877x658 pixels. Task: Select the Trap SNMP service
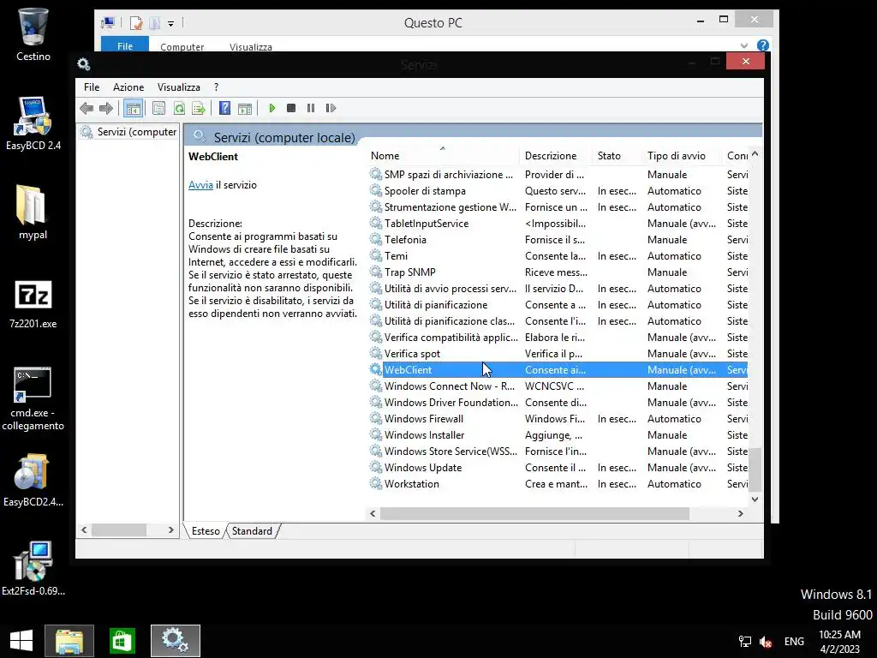click(558, 272)
